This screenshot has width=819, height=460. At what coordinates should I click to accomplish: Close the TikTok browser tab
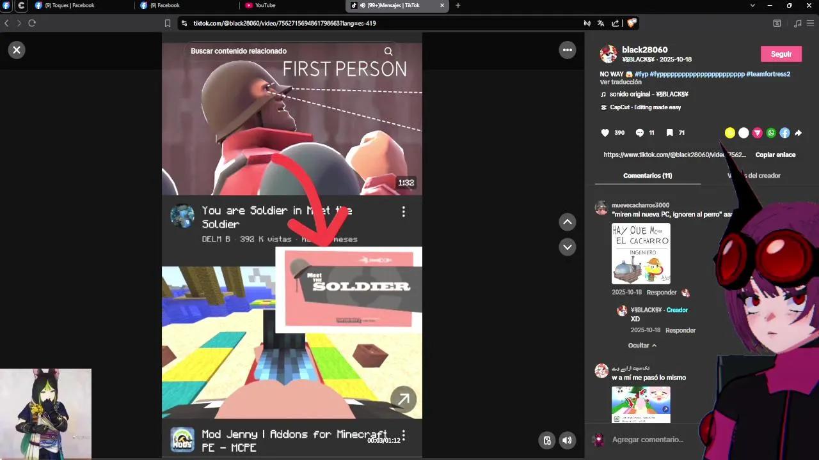441,5
